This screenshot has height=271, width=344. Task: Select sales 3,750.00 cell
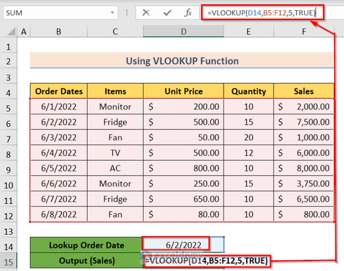pos(304,183)
